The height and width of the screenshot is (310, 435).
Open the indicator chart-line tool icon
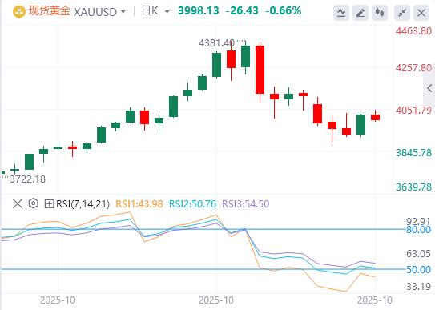[x=341, y=13]
